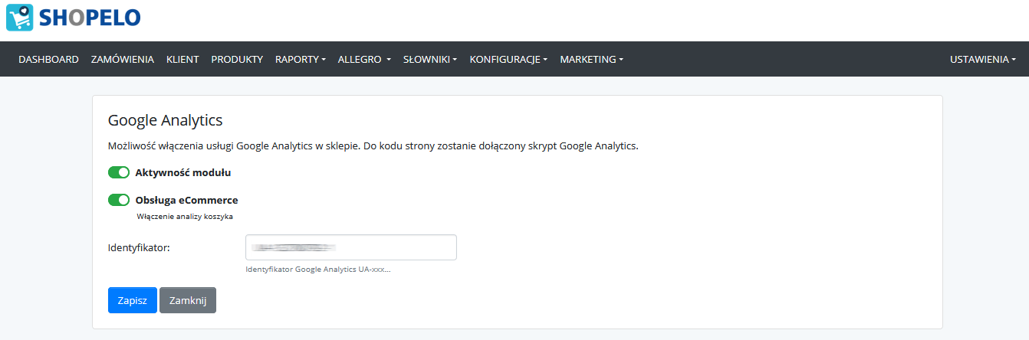This screenshot has height=340, width=1029.
Task: Open the Klient section
Action: [182, 59]
